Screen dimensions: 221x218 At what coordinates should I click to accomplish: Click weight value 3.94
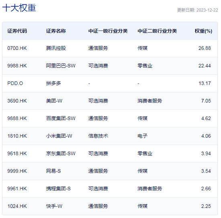(206, 153)
